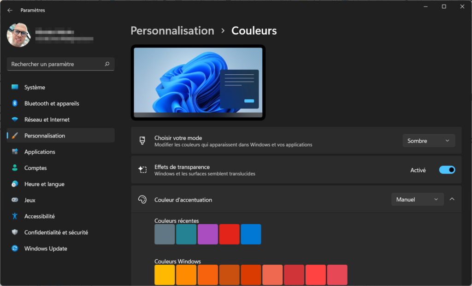Screen dimensions: 472x286
Task: Open Windows Update settings
Action: [x=60, y=248]
